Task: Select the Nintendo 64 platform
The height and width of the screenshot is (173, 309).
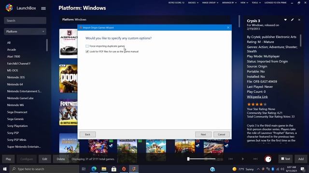Action: click(x=15, y=85)
